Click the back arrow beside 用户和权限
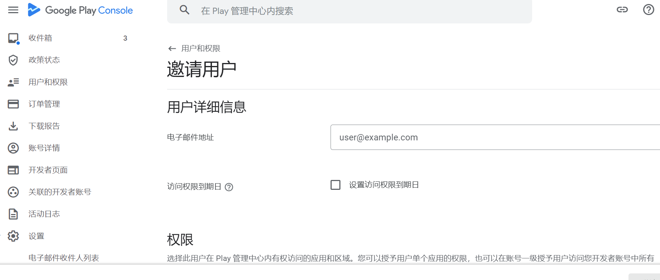The image size is (660, 280). point(172,48)
